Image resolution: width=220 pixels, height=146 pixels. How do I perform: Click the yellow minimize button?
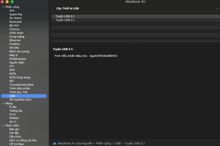(7, 2)
